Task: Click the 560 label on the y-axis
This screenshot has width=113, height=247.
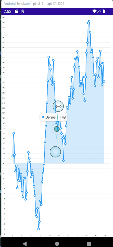Action: pyautogui.click(x=4, y=22)
